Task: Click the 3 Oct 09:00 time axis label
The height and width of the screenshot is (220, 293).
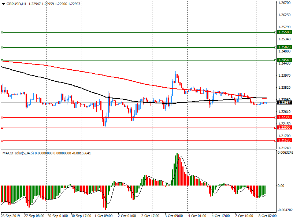Action: [173, 216]
